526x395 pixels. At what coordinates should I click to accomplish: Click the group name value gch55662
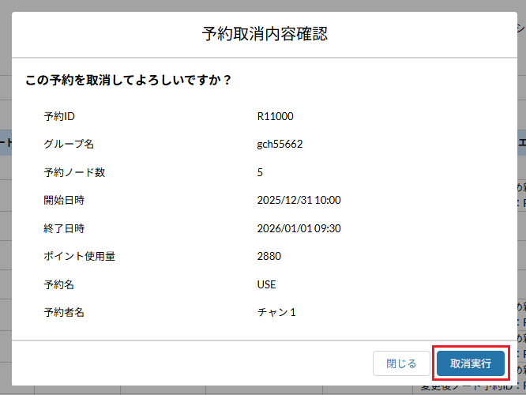point(280,145)
